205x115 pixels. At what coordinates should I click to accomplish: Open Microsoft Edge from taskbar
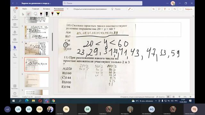point(27,101)
